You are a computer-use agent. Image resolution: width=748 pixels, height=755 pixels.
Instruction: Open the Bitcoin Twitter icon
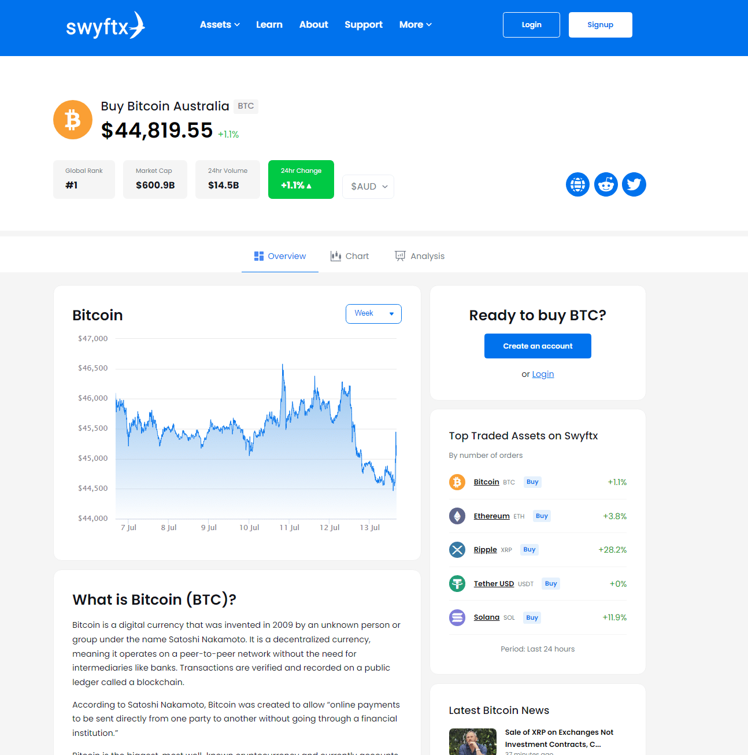pyautogui.click(x=634, y=184)
